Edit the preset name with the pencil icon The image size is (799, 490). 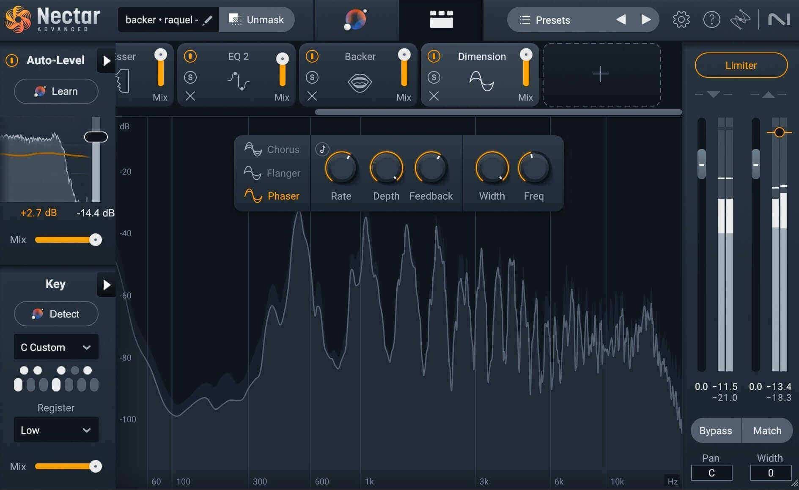pos(207,20)
